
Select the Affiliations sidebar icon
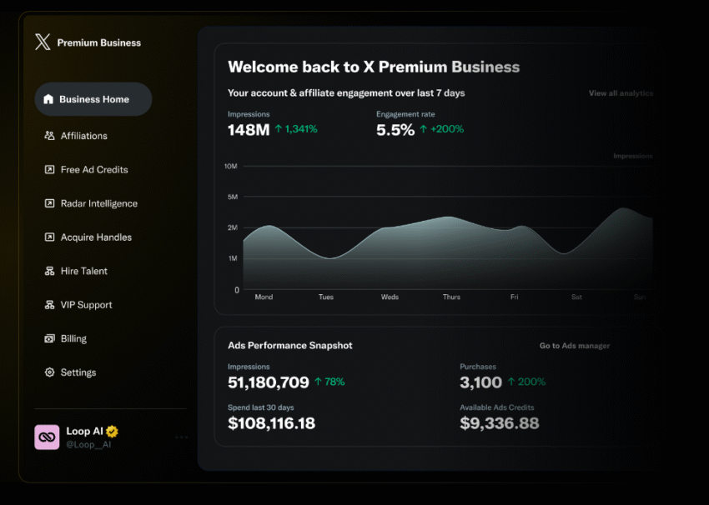pyautogui.click(x=51, y=136)
